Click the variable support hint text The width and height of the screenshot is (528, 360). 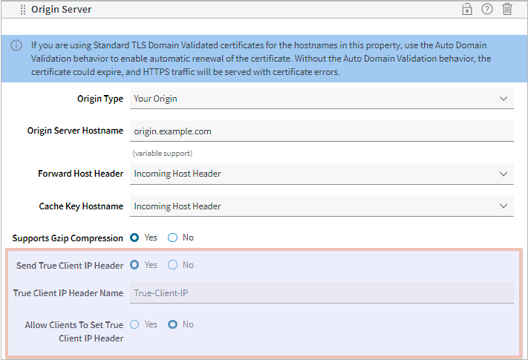[163, 153]
